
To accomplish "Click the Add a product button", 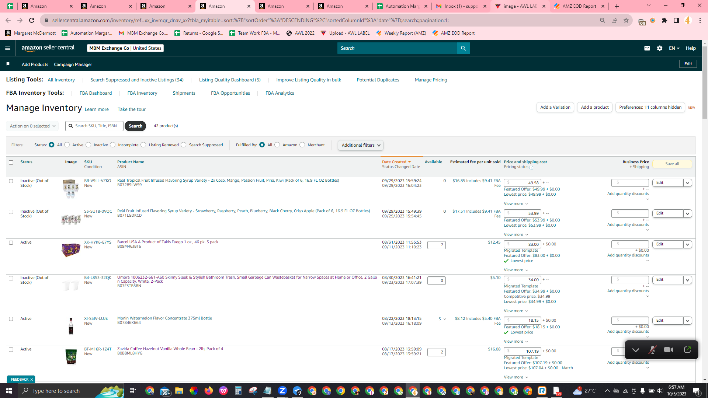I will click(x=595, y=107).
